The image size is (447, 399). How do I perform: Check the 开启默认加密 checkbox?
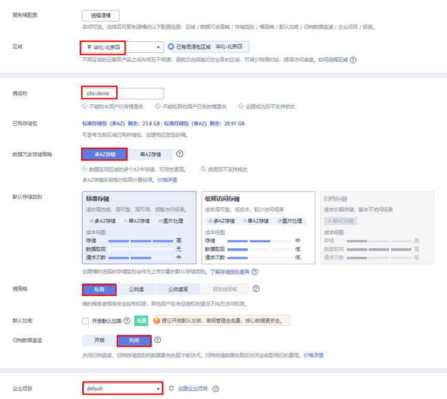85,321
